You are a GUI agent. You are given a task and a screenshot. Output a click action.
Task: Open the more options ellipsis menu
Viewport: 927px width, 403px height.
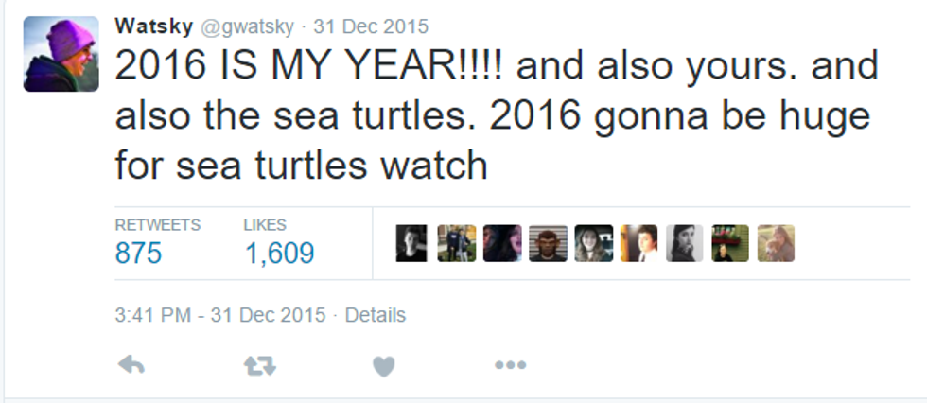(510, 366)
